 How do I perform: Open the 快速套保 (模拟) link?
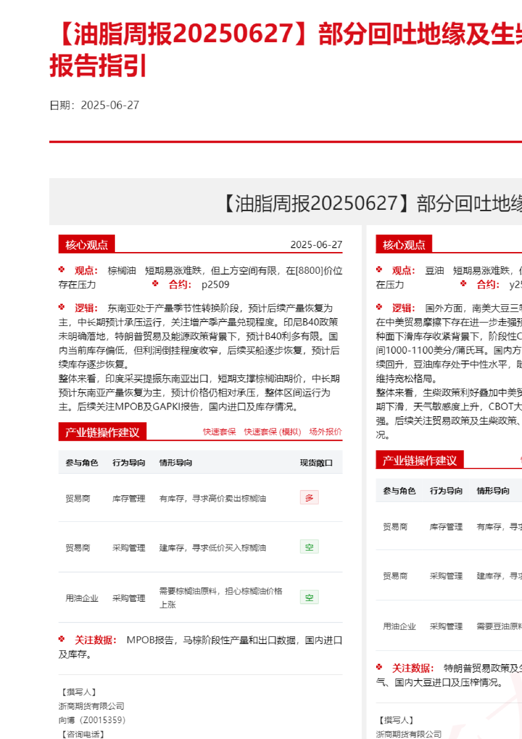pos(272,432)
